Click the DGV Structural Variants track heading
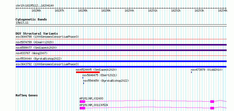 37,34
